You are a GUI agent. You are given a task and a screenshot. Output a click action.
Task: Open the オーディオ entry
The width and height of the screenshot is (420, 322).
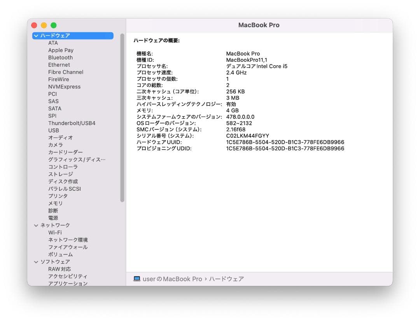[61, 138]
